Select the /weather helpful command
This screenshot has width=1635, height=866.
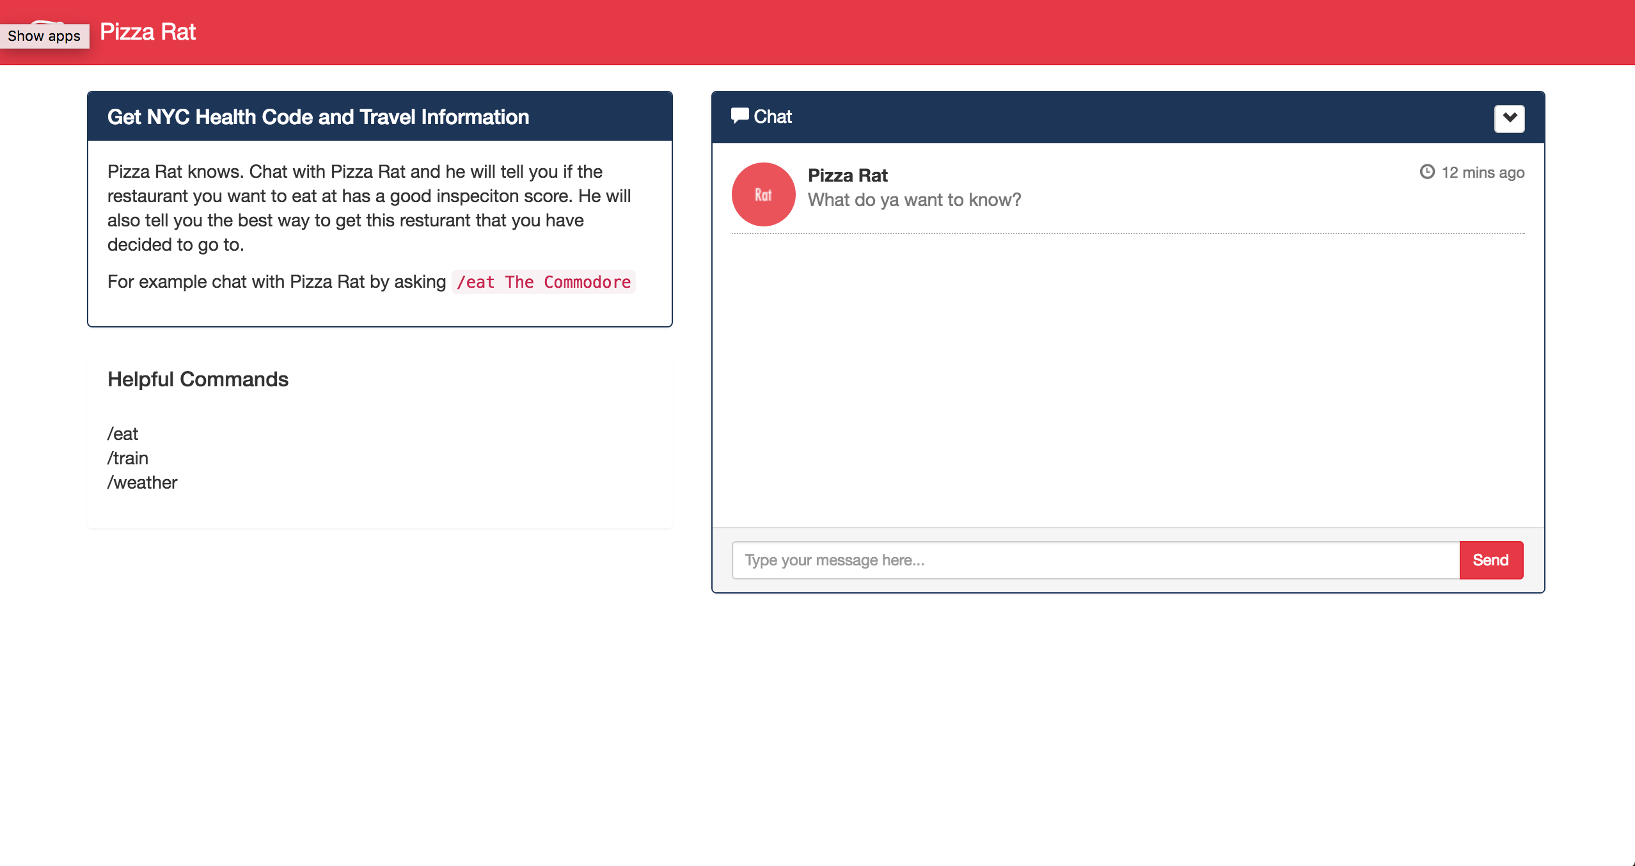coord(142,482)
